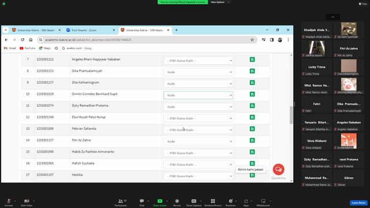This screenshot has height=208, width=370.
Task: Open status dropdown for Febrian Zafianda
Action: (198, 130)
